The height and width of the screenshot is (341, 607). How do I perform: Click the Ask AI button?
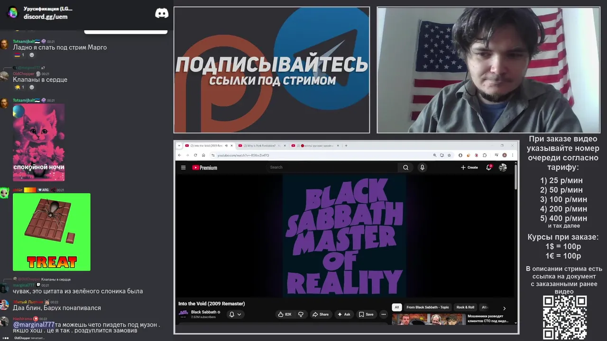tap(344, 314)
